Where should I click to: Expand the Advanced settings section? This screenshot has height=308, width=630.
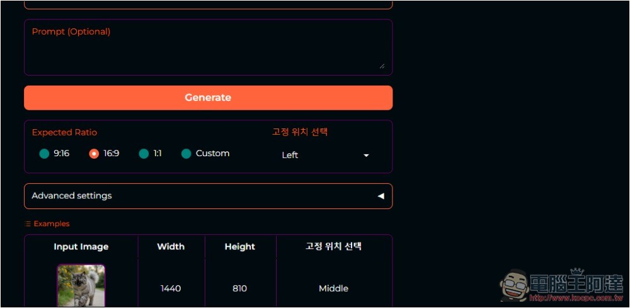pos(208,196)
